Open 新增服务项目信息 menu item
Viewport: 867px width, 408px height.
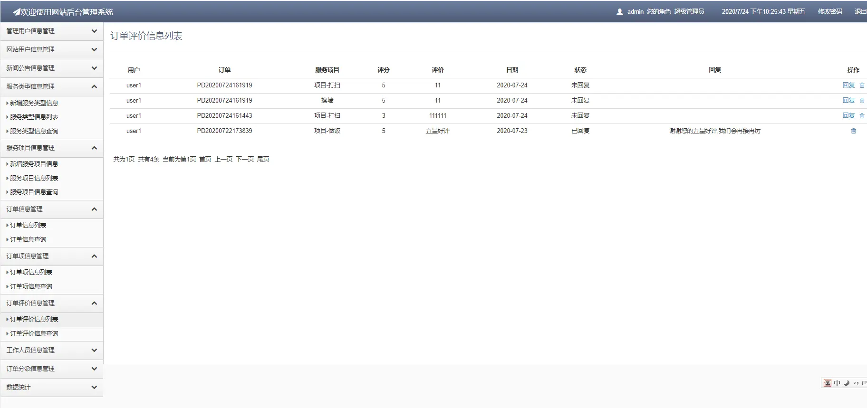tap(34, 164)
